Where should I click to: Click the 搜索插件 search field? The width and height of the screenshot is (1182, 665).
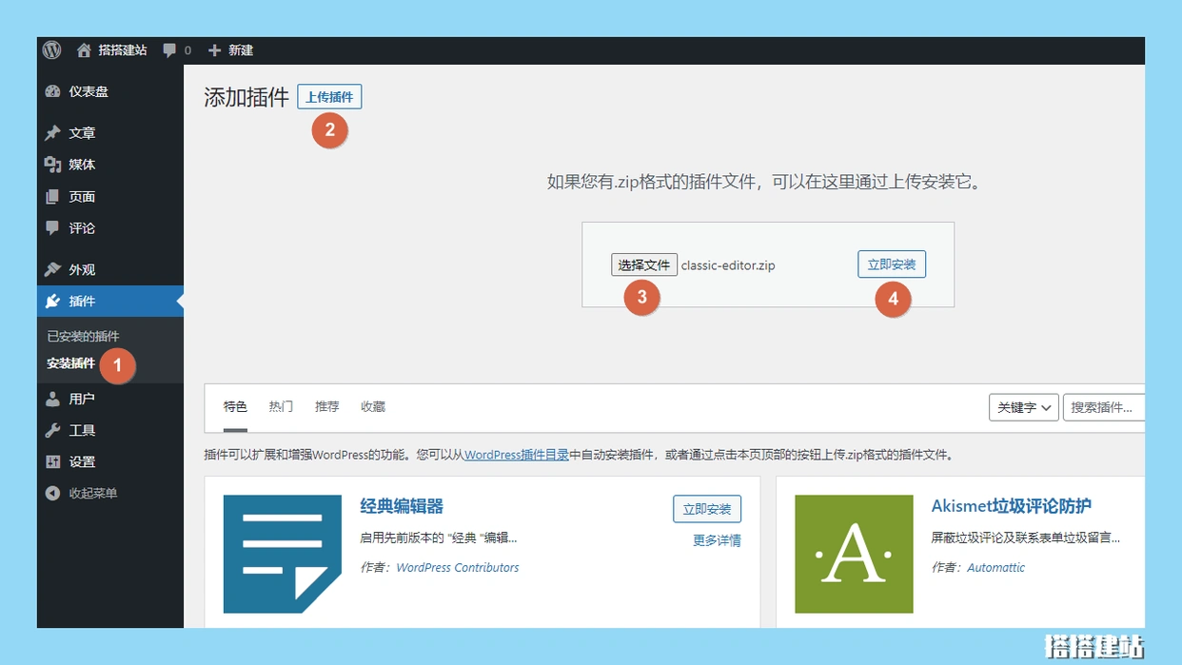tap(1102, 407)
